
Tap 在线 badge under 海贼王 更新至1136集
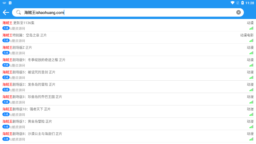point(6,28)
